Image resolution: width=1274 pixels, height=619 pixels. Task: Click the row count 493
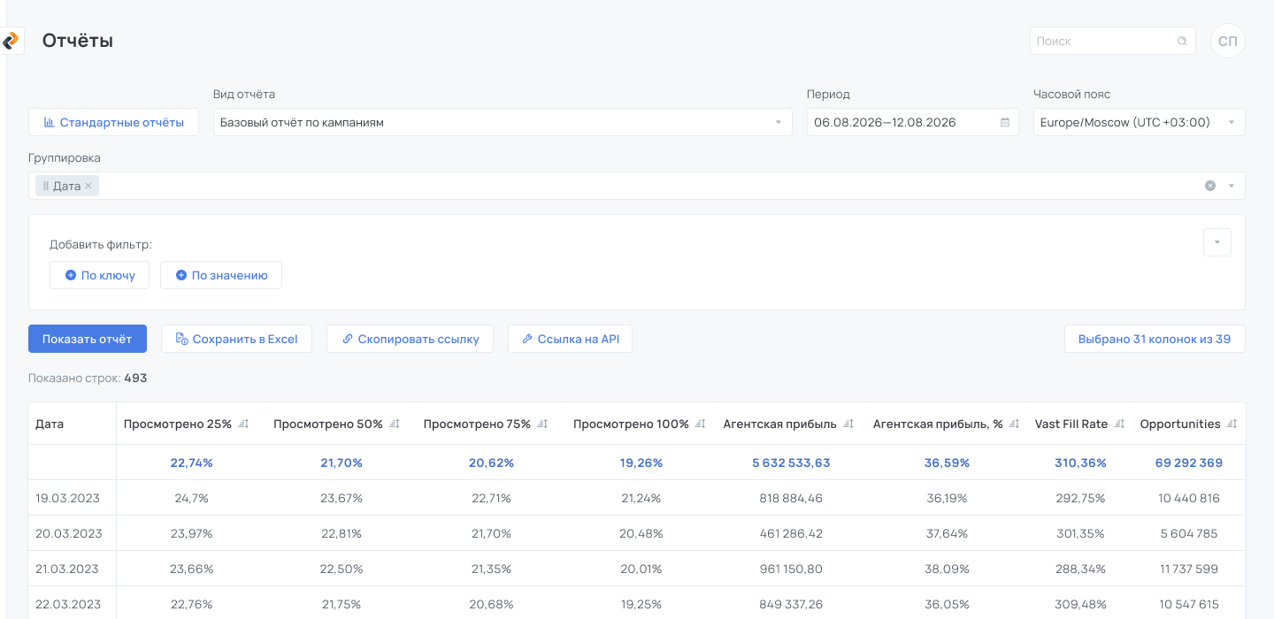click(x=135, y=378)
